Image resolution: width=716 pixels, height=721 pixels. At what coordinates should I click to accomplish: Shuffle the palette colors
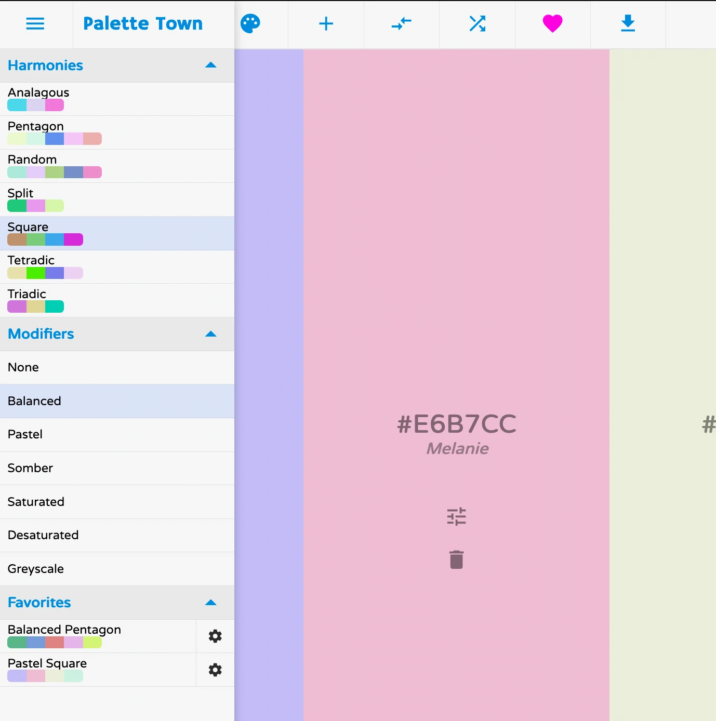point(477,24)
